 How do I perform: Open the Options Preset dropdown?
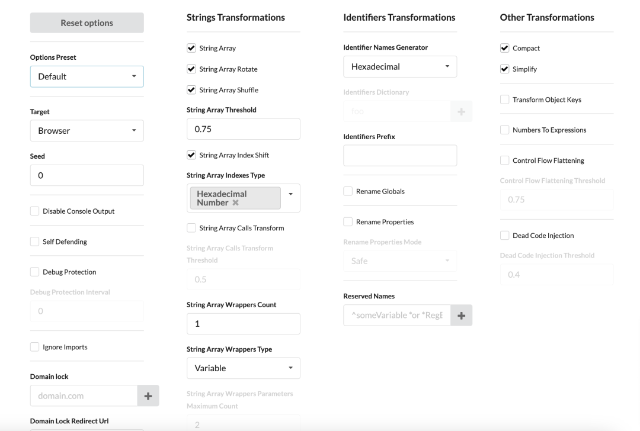(x=87, y=76)
